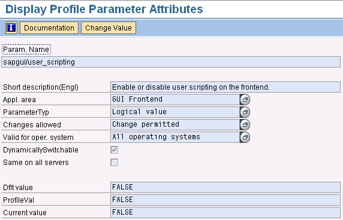Open value help for Appl. area

pyautogui.click(x=245, y=99)
